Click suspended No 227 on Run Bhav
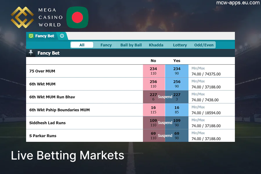Image resolution: width=261 pixels, height=174 pixels. [x=154, y=97]
